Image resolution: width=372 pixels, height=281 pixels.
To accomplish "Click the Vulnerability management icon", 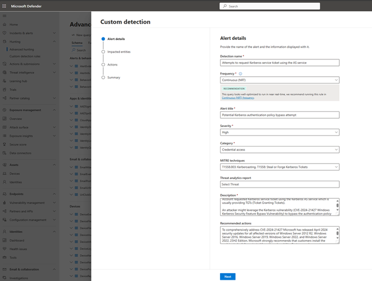I will [4, 203].
